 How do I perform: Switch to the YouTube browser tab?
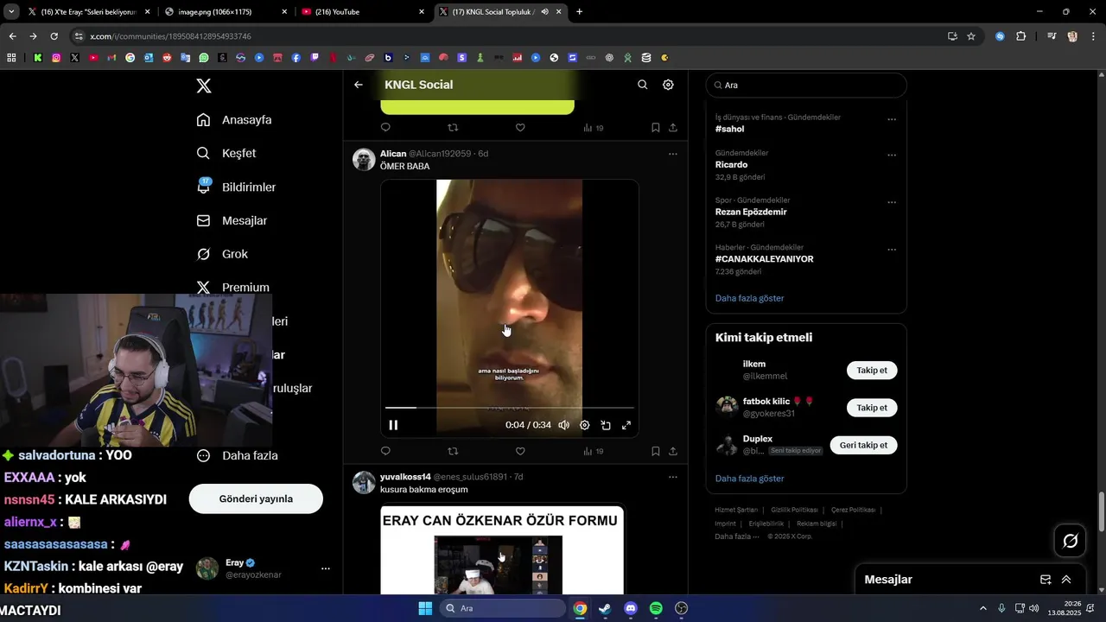point(363,12)
